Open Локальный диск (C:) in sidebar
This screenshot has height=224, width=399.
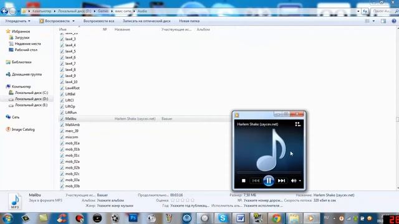pos(31,93)
